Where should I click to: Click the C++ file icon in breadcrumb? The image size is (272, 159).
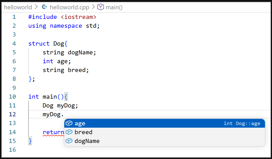45,7
